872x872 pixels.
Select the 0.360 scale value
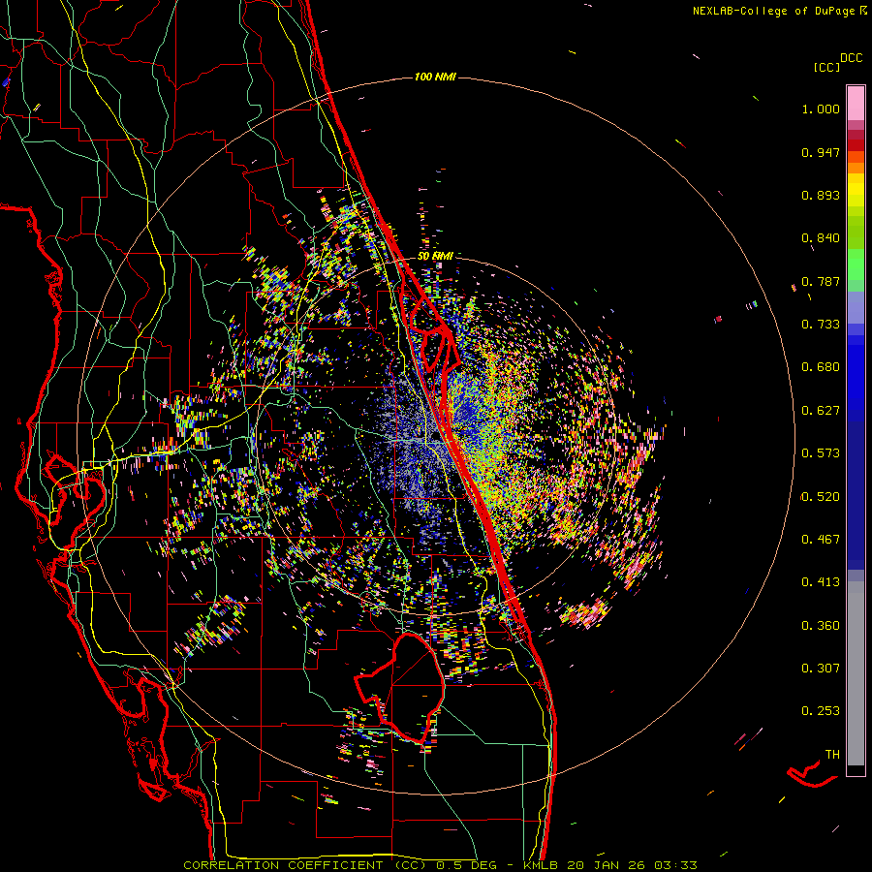point(821,626)
